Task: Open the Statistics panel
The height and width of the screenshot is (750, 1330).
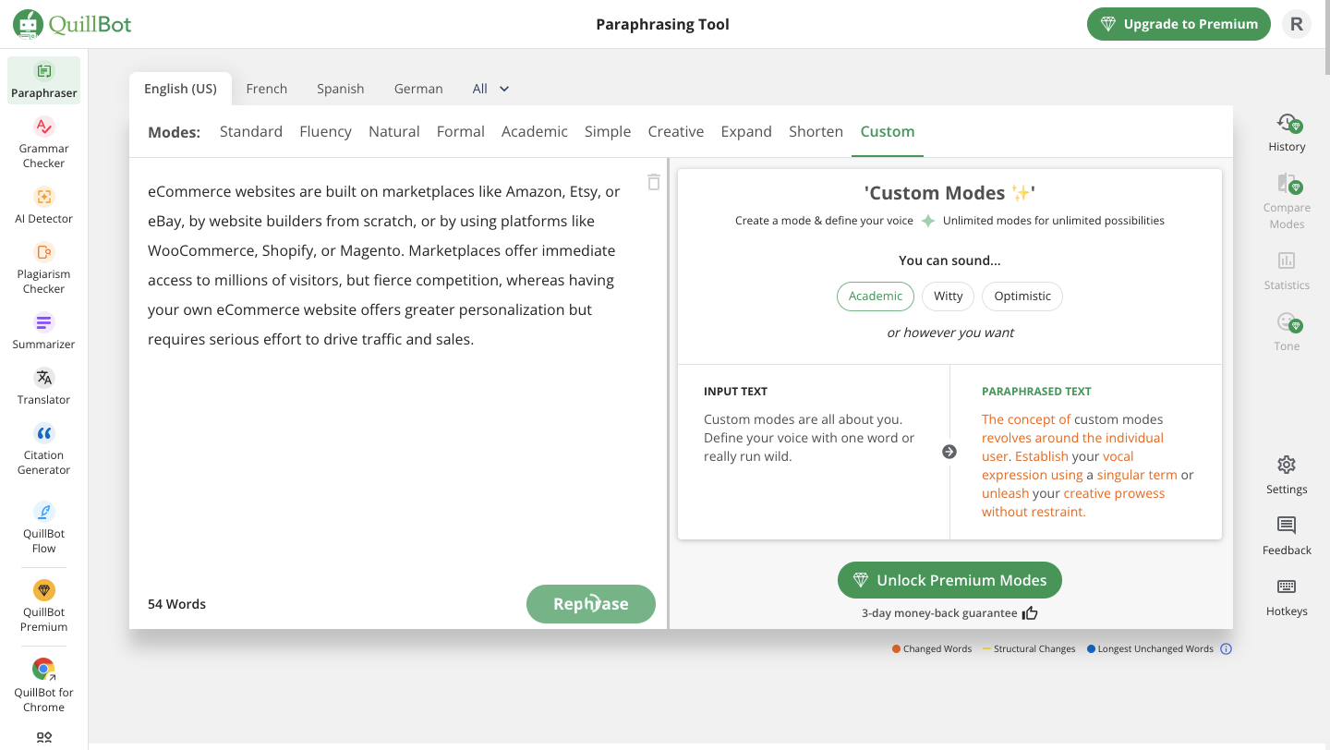Action: pyautogui.click(x=1287, y=271)
